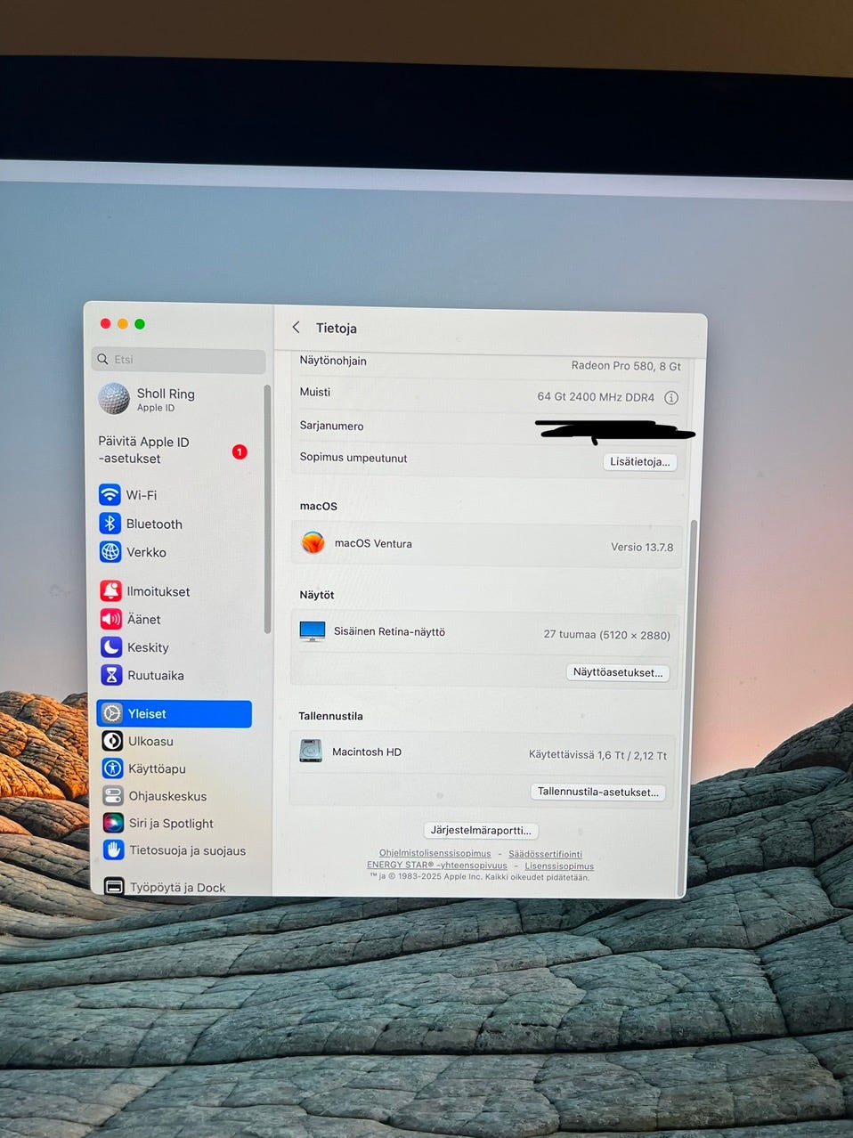Select the Yleiset gear icon
853x1138 pixels.
pyautogui.click(x=112, y=713)
